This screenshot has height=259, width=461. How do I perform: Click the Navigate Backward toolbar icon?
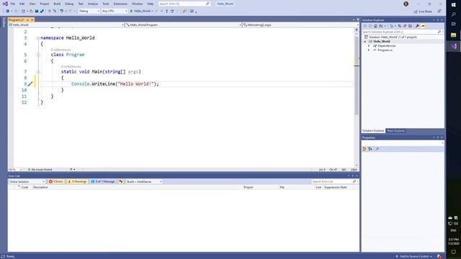click(7, 12)
